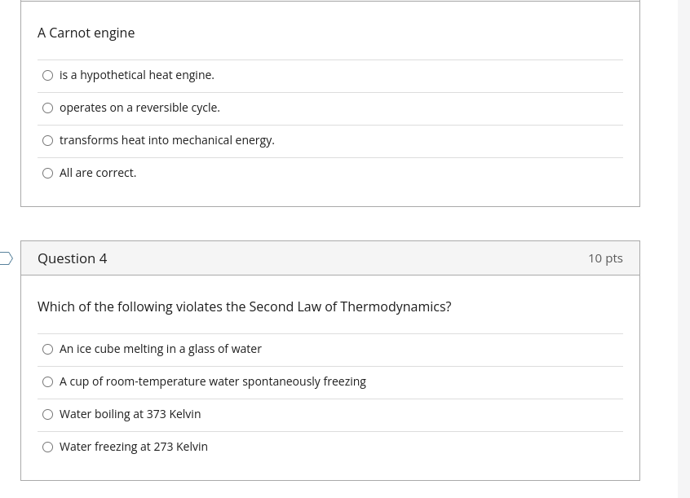Click the 'is a hypothetical heat engine.' answer text
690x498 pixels.
tap(136, 74)
